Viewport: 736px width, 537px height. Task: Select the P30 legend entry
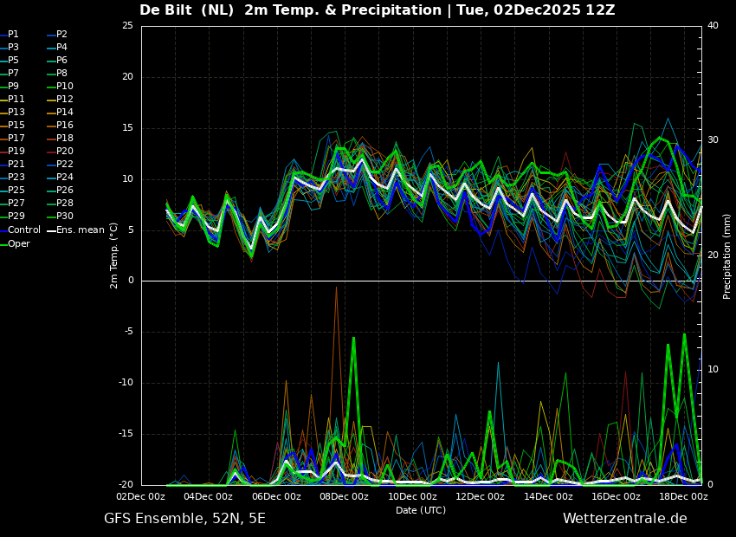coord(64,217)
